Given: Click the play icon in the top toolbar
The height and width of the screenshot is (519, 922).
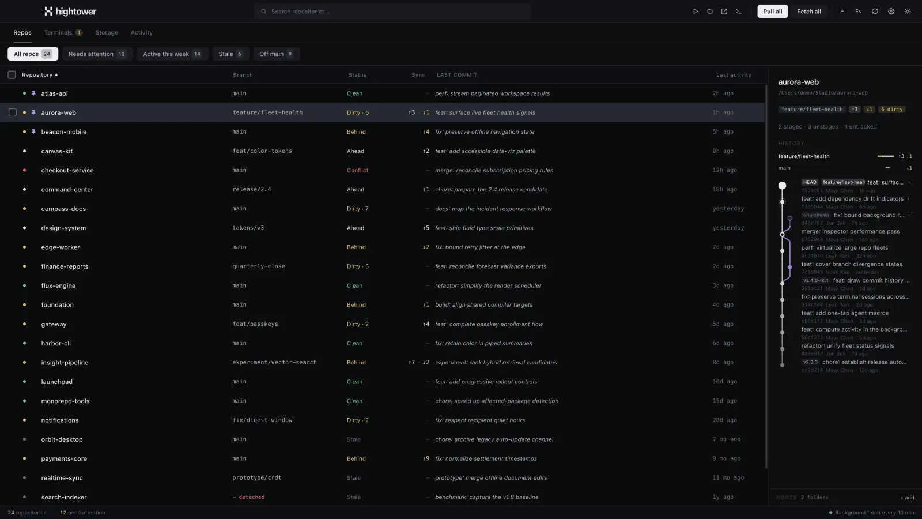Looking at the screenshot, I should coord(696,12).
